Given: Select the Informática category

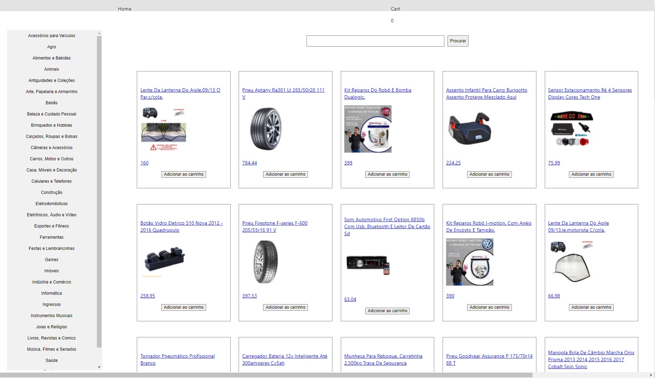Looking at the screenshot, I should (x=51, y=293).
